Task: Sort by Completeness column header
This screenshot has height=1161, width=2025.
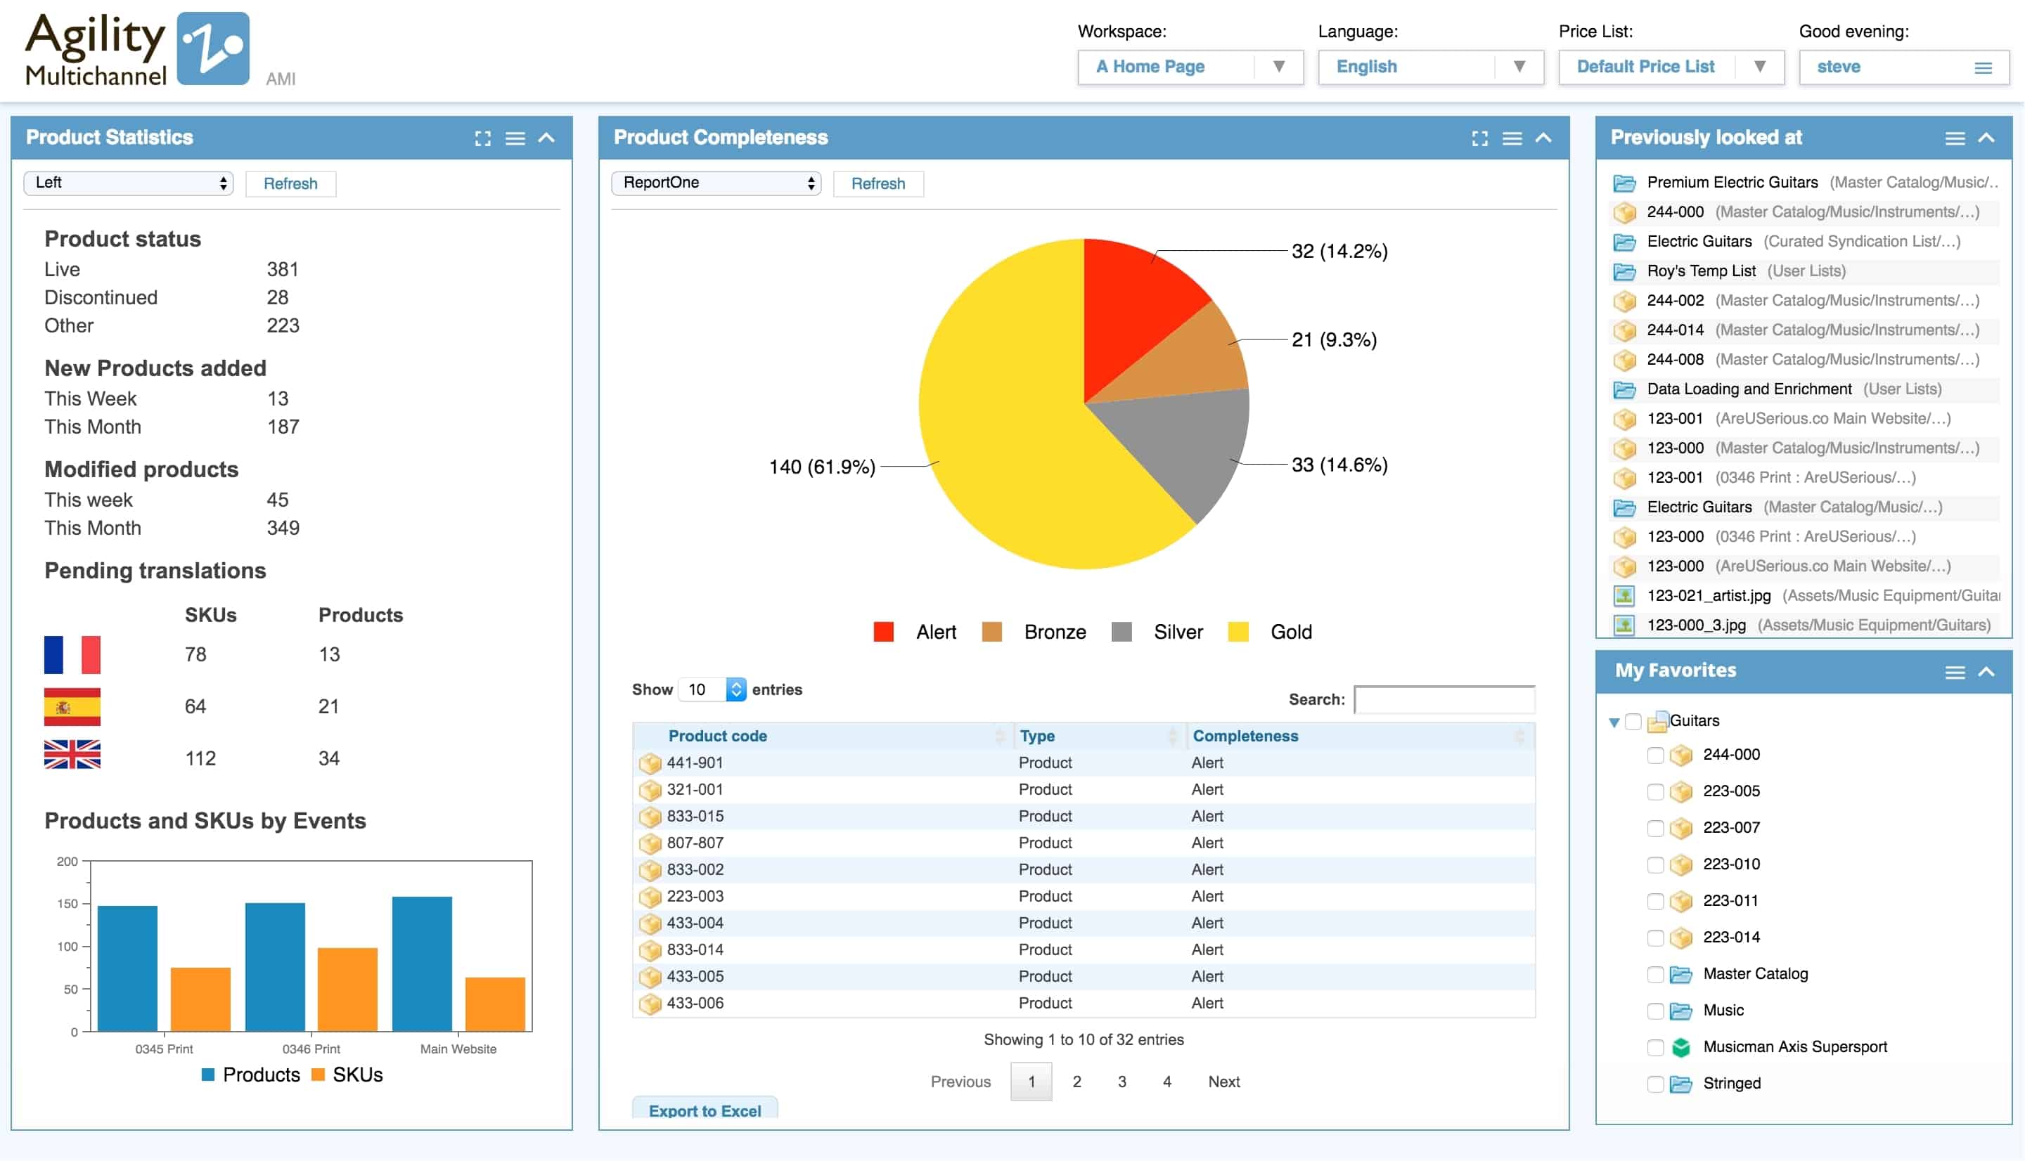Action: (x=1245, y=736)
